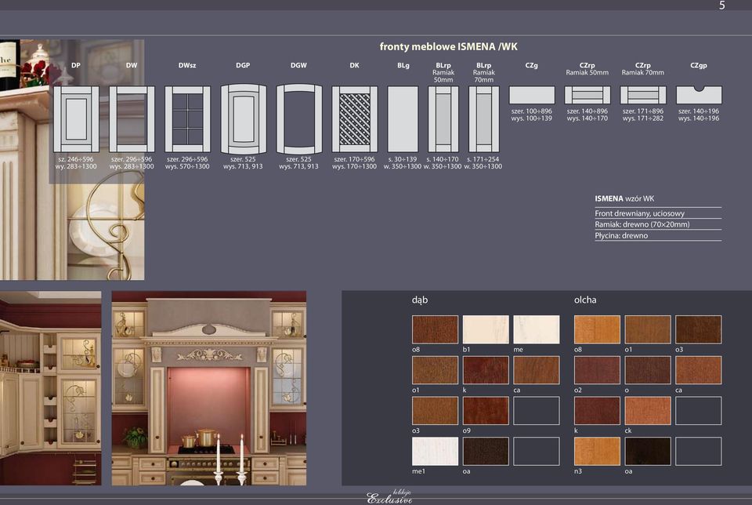
Task: Click the CZrp 70mm size 'szer. 171÷896'
Action: click(x=643, y=111)
